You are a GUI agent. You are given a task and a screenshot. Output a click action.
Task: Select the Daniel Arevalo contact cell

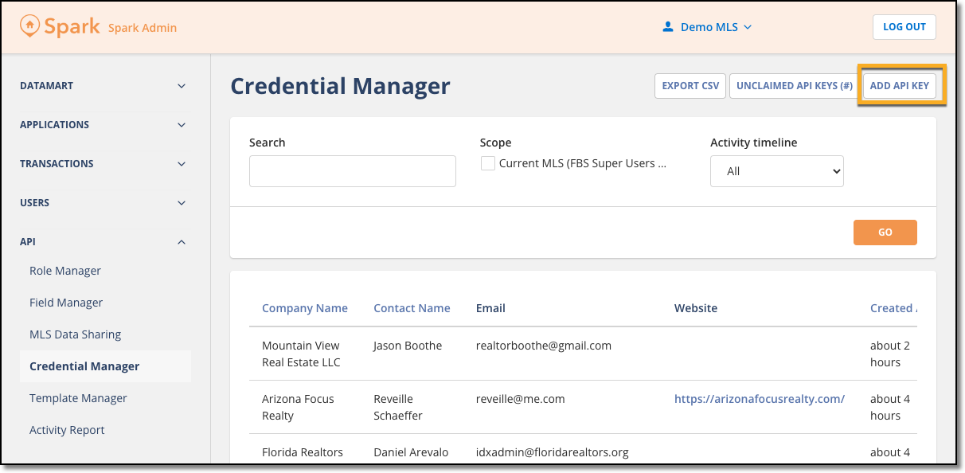coord(411,452)
